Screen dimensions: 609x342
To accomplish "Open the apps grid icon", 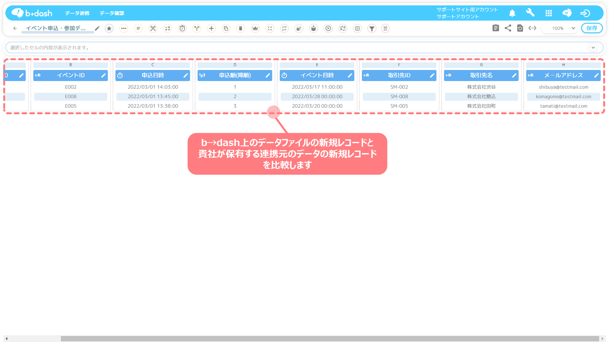I will [549, 13].
